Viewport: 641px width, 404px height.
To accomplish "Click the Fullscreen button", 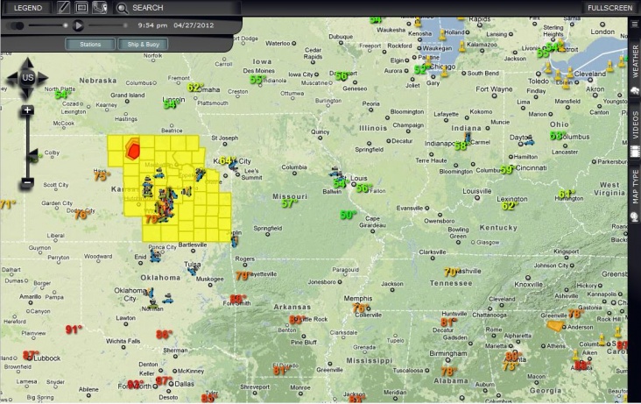I will (x=610, y=8).
